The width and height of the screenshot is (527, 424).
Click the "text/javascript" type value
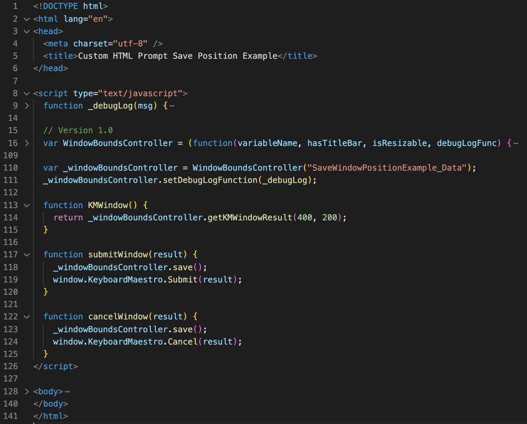point(140,94)
